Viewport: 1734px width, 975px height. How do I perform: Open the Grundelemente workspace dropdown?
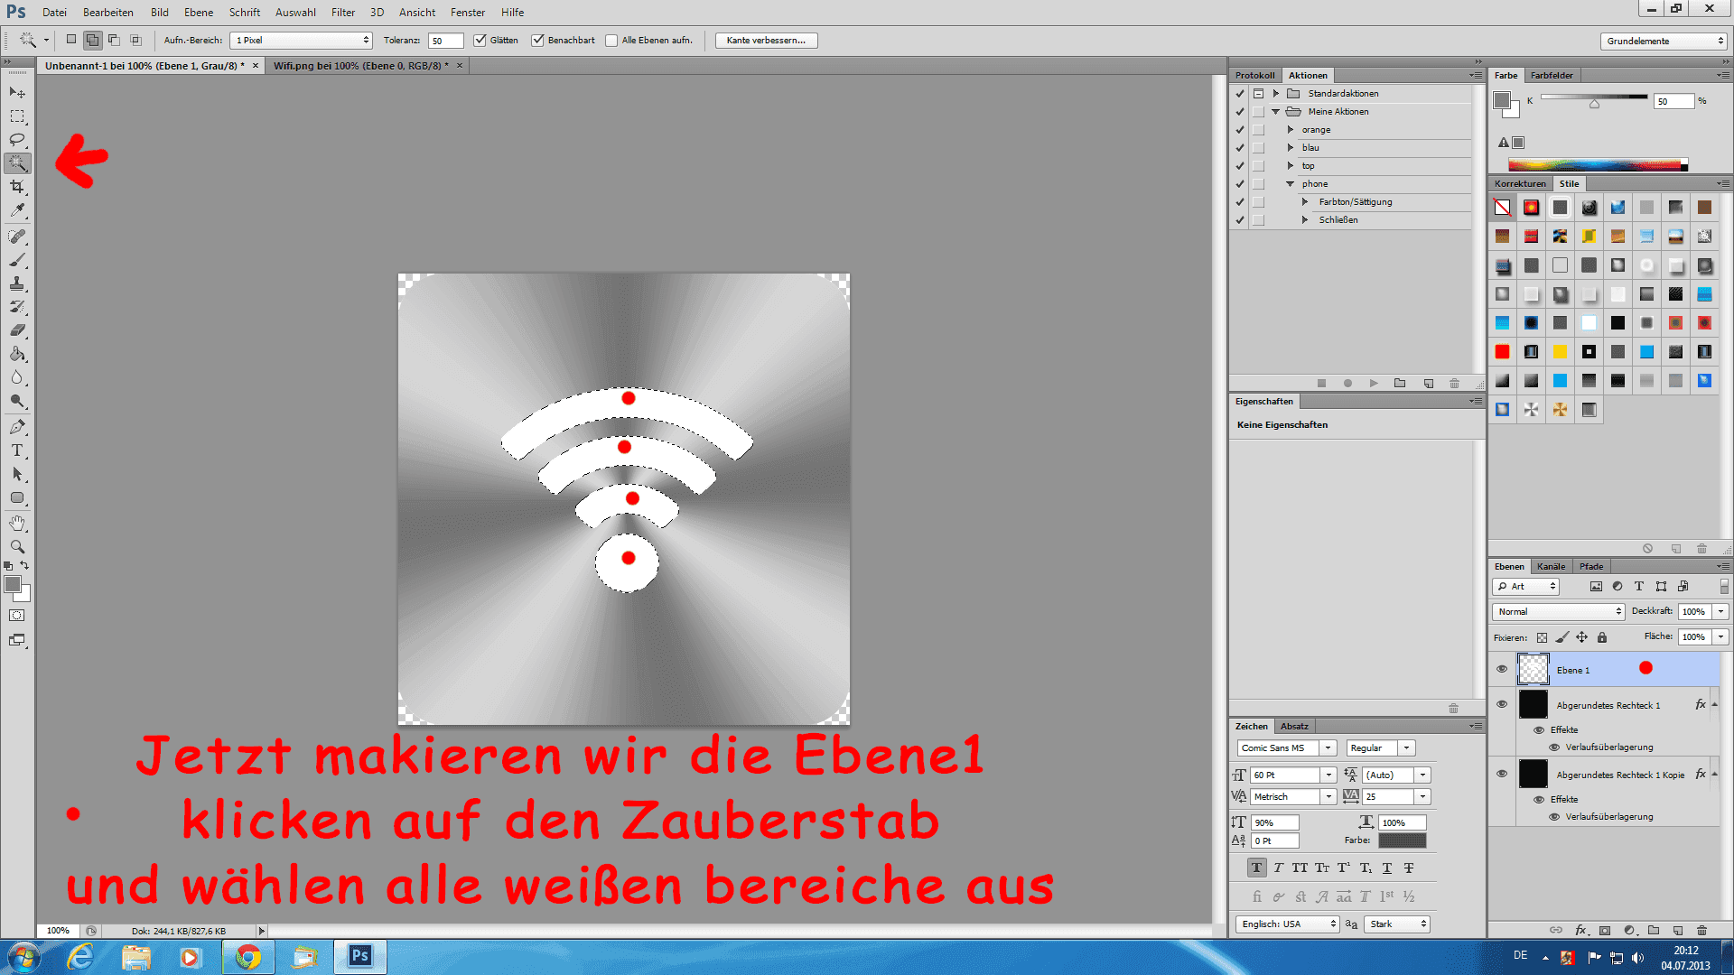click(1664, 42)
